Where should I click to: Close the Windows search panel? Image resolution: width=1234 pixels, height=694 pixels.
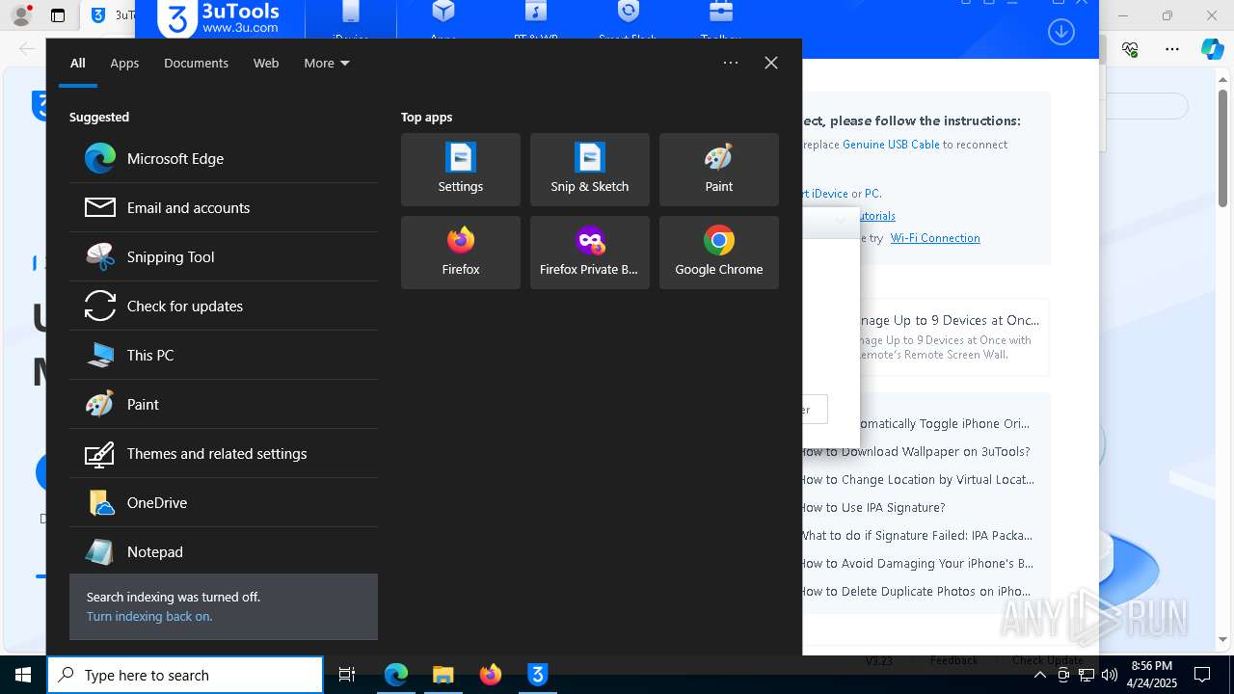(771, 63)
